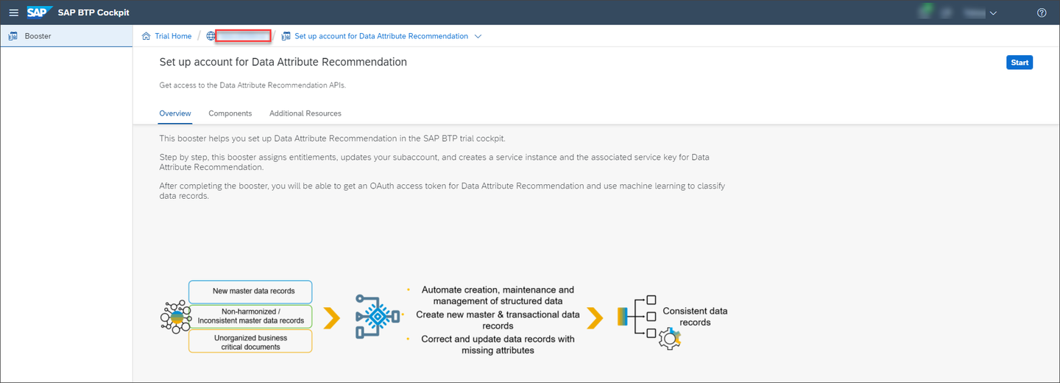Click 'Automate creation, maintenance and management' text
The width and height of the screenshot is (1060, 383).
(498, 295)
